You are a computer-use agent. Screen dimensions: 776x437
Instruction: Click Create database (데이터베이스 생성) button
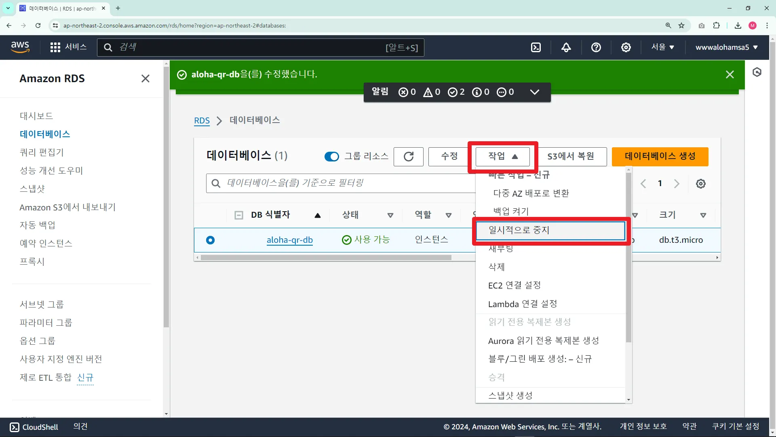pos(660,157)
